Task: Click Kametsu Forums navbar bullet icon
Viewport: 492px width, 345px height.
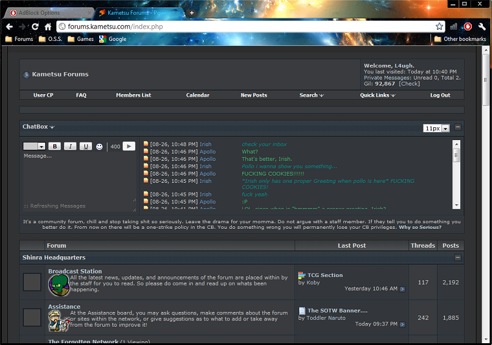Action: (x=26, y=75)
